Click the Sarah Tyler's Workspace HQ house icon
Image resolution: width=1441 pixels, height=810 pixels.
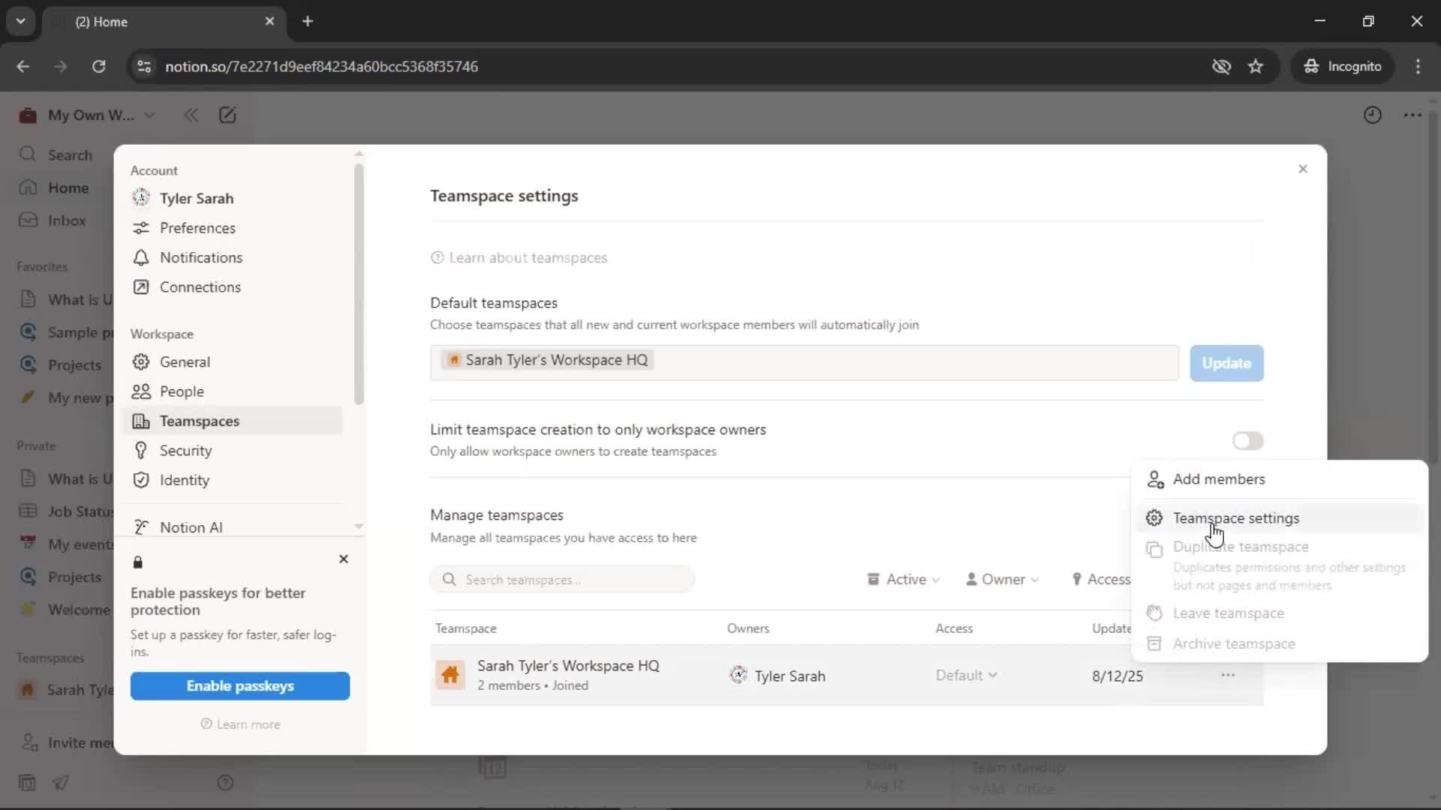point(450,675)
